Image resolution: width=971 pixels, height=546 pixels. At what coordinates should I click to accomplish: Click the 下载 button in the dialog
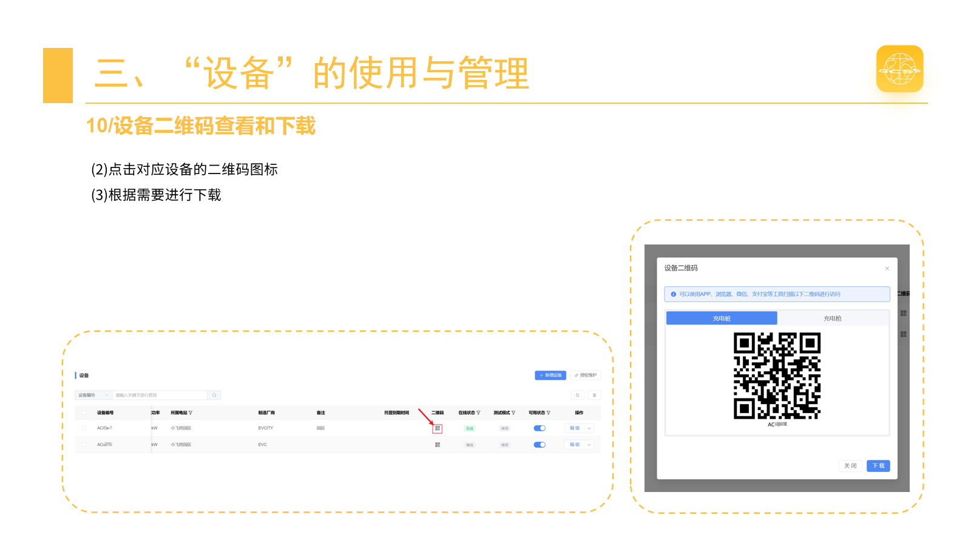coord(878,466)
